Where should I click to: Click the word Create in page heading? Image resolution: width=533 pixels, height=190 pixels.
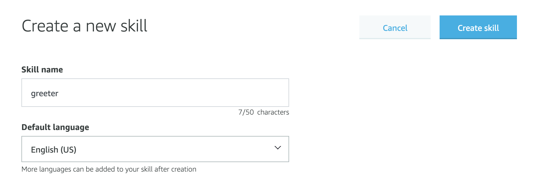pyautogui.click(x=45, y=26)
